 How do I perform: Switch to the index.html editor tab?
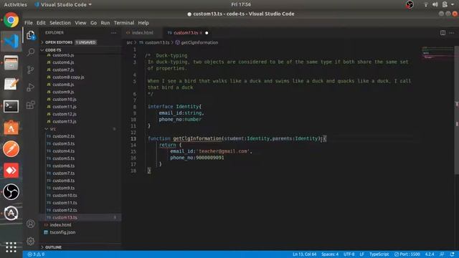point(143,33)
